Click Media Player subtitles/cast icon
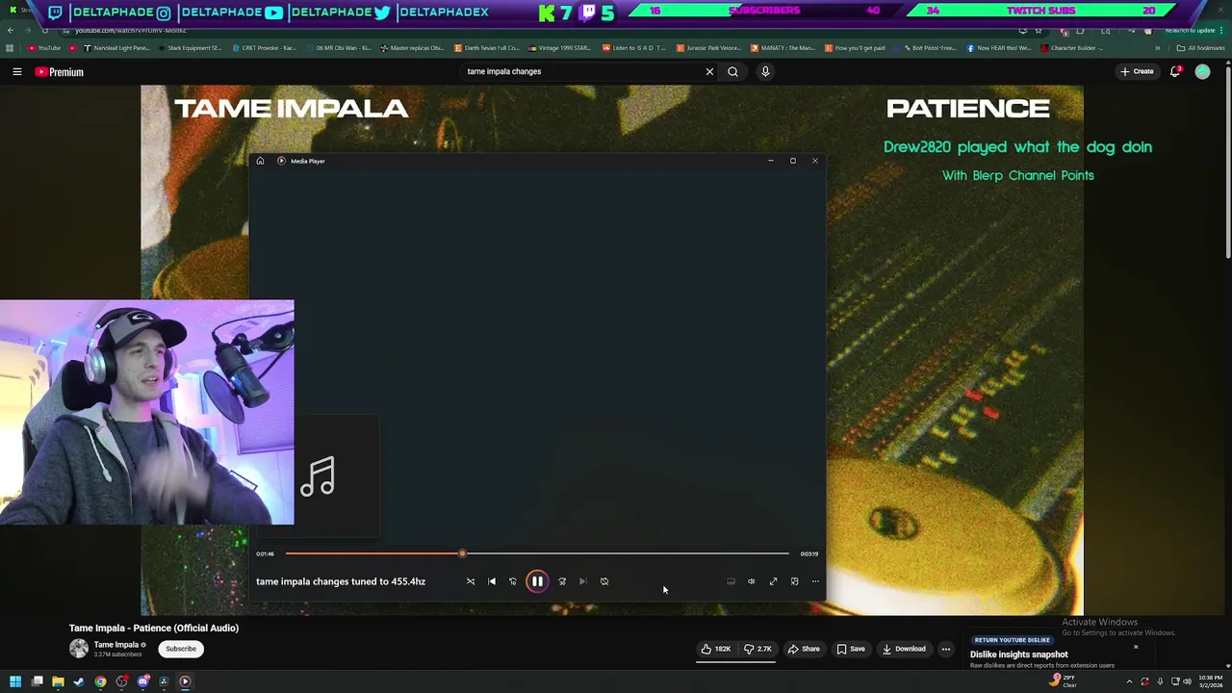The height and width of the screenshot is (693, 1232). (x=731, y=581)
